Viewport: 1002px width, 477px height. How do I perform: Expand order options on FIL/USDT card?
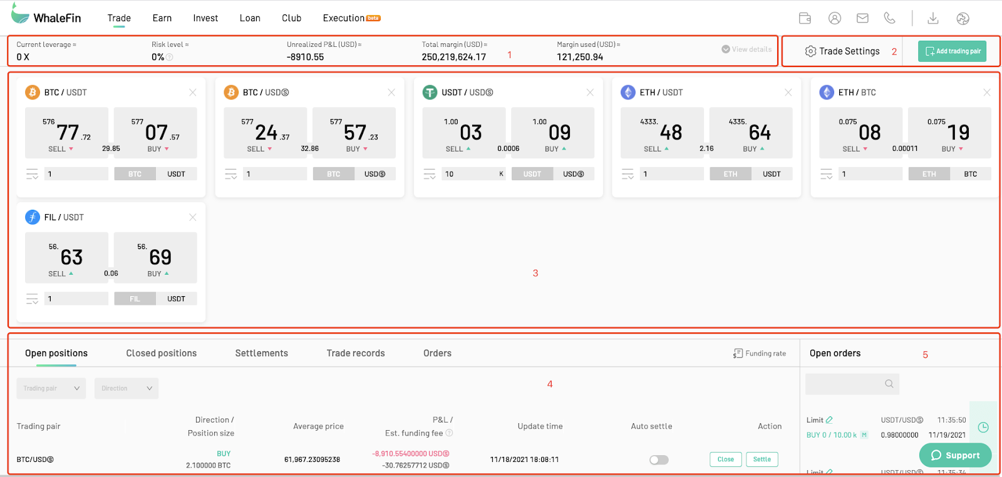[32, 299]
